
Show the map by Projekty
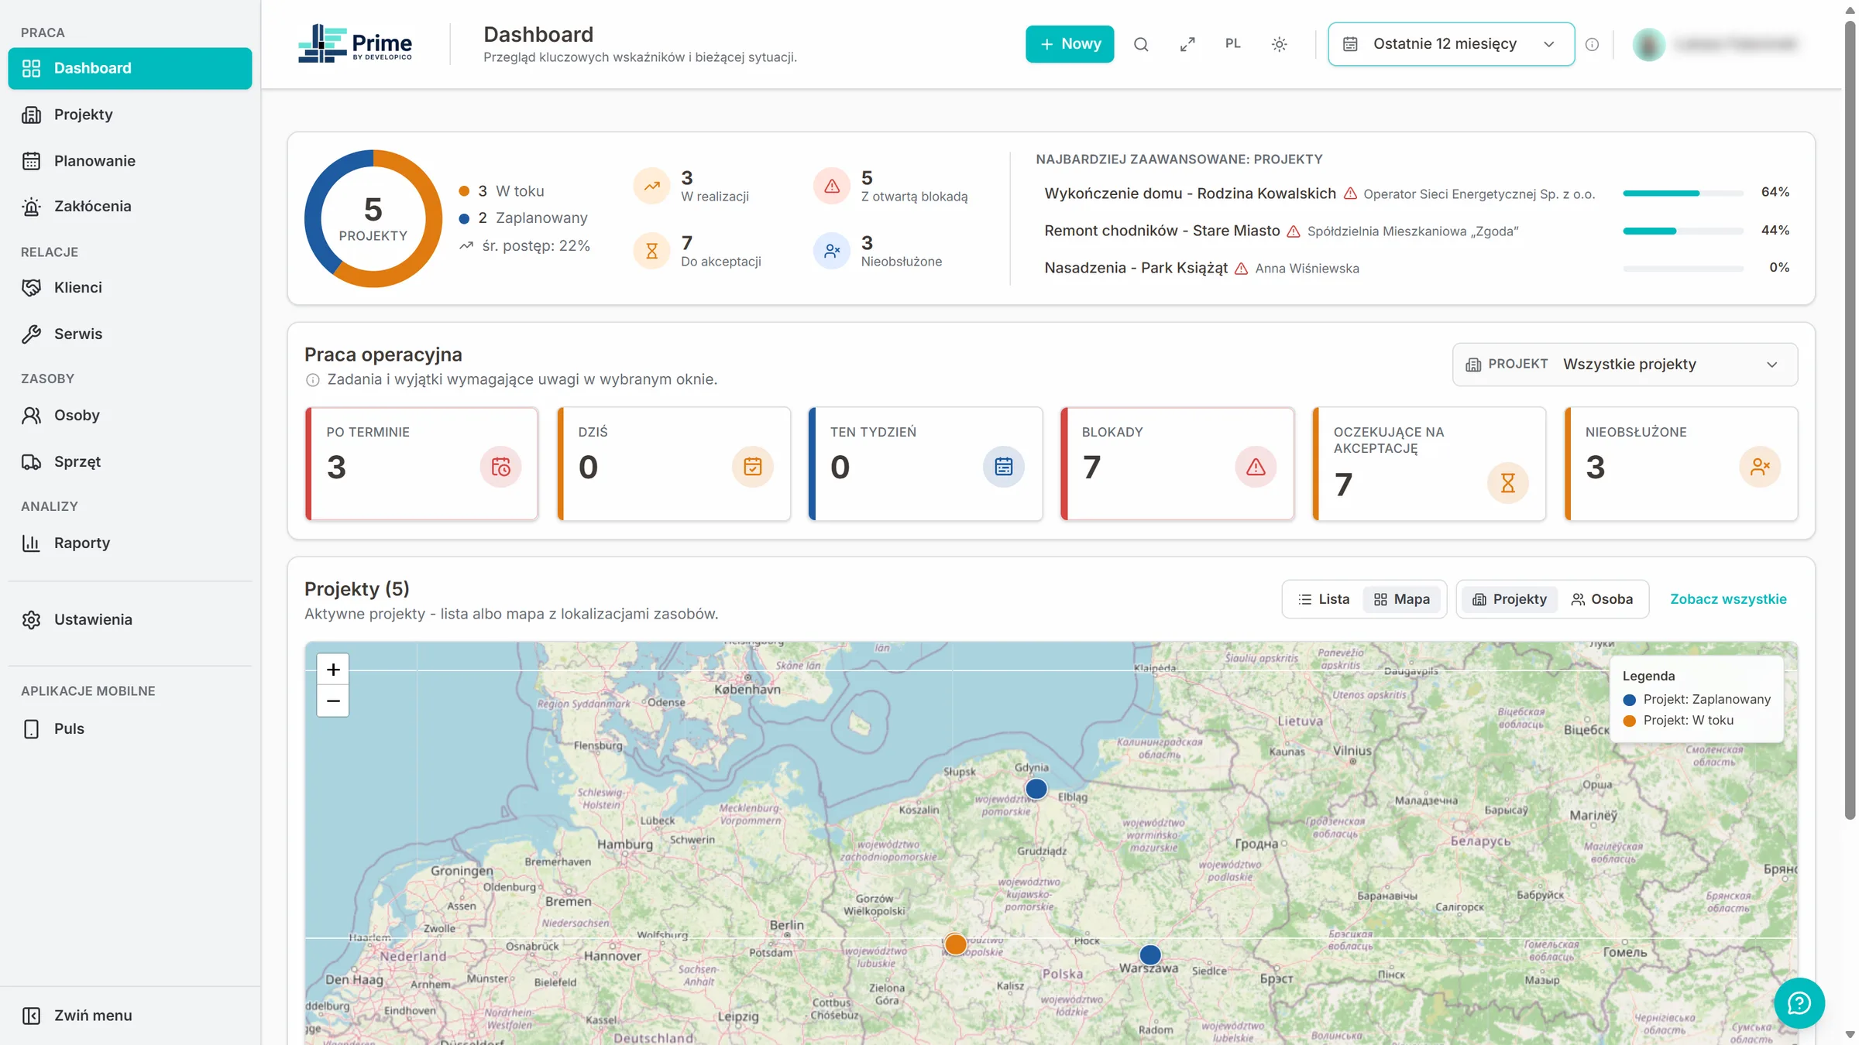pyautogui.click(x=1509, y=599)
